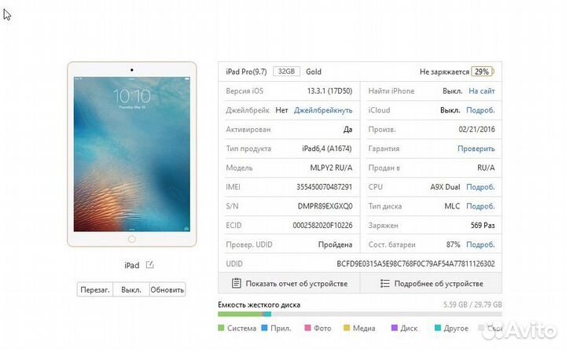
Task: Click the green Система legend swatch
Action: (221, 328)
